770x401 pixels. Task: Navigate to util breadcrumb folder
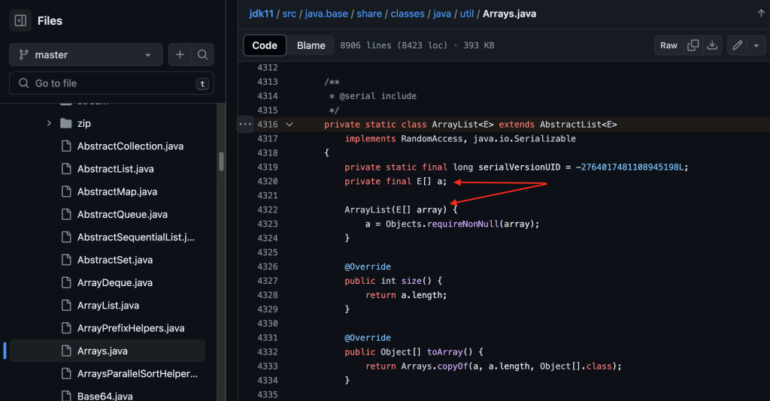[x=467, y=14]
